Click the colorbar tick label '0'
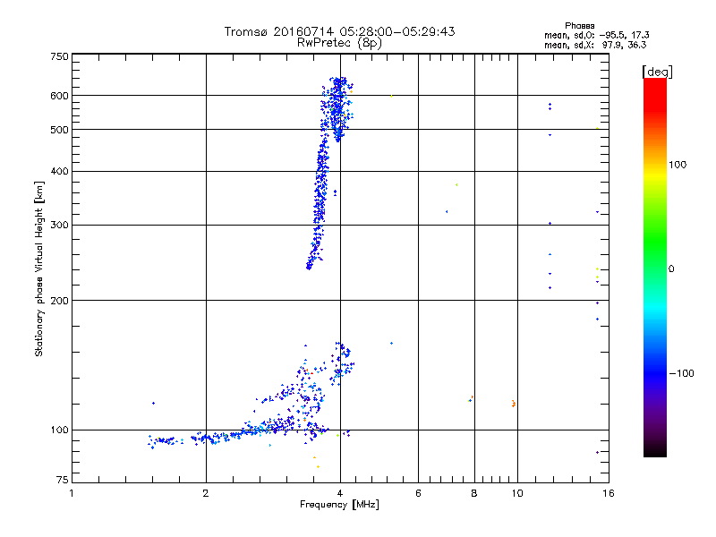The width and height of the screenshot is (716, 537). 671,269
